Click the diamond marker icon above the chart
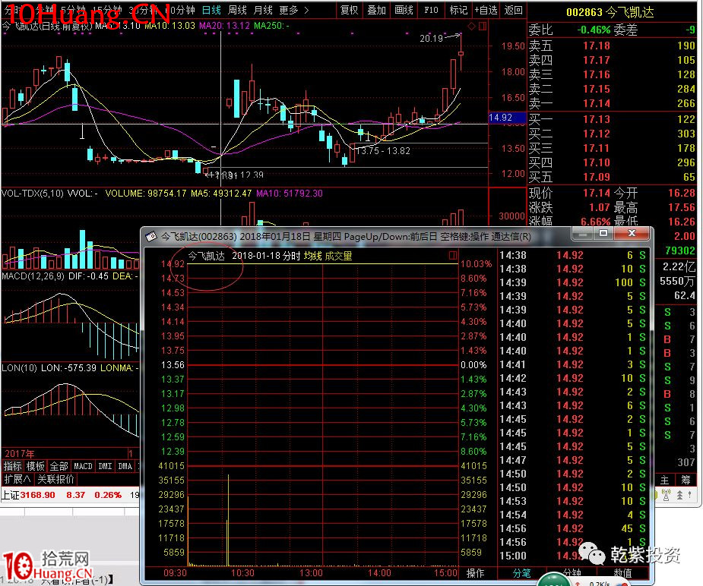This screenshot has width=703, height=586. coord(471,26)
